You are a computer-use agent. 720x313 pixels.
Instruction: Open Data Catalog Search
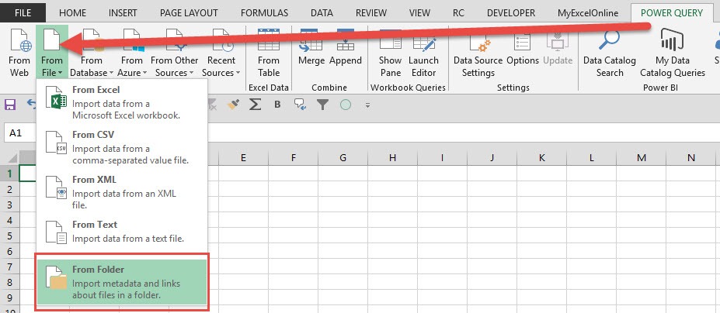pos(610,52)
